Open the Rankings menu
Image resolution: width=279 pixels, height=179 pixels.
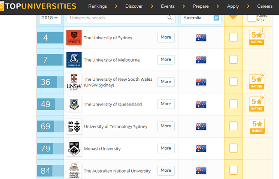coord(98,6)
